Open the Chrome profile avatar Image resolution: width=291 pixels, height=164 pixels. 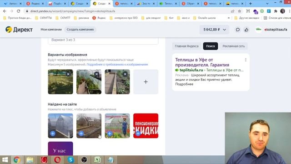click(x=283, y=11)
